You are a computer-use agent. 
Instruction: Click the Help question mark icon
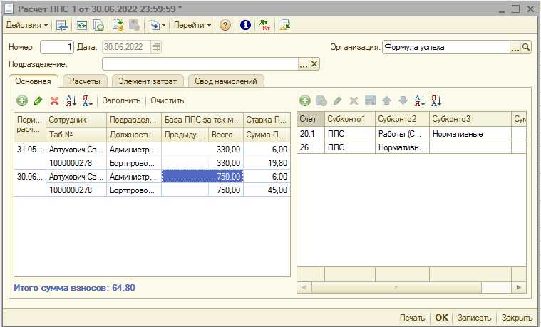pos(225,25)
